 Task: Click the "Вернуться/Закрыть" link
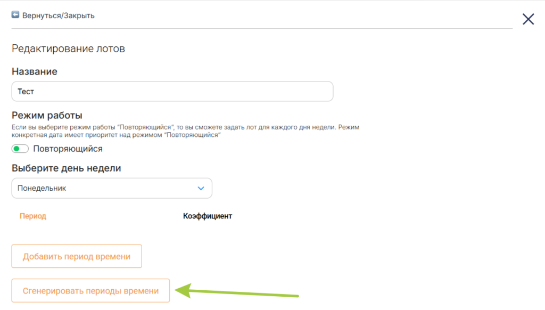tap(59, 15)
